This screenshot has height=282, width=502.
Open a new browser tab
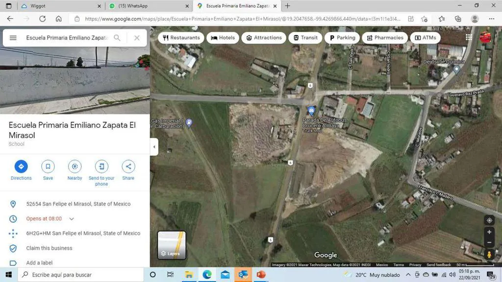(x=287, y=6)
